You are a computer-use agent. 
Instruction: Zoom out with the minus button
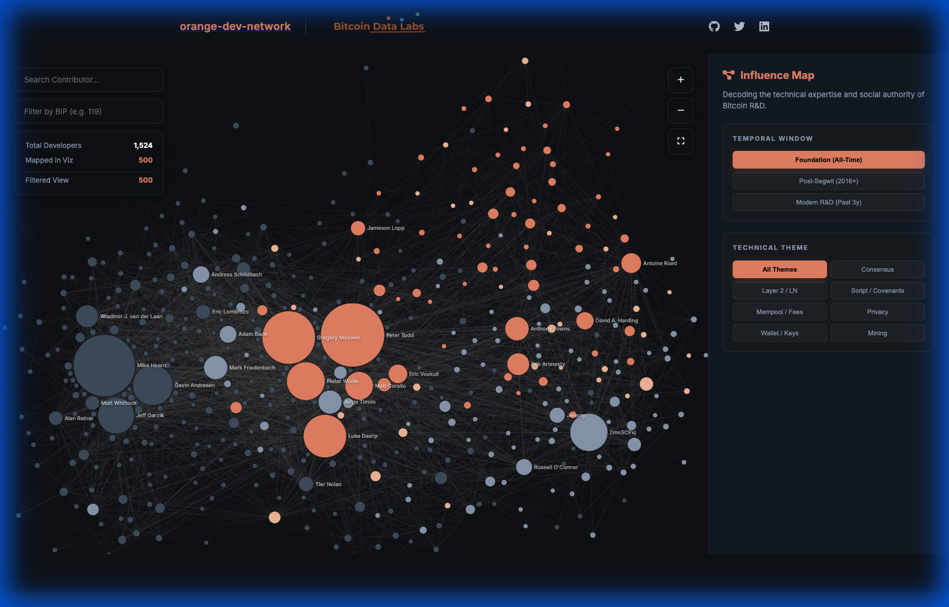681,110
